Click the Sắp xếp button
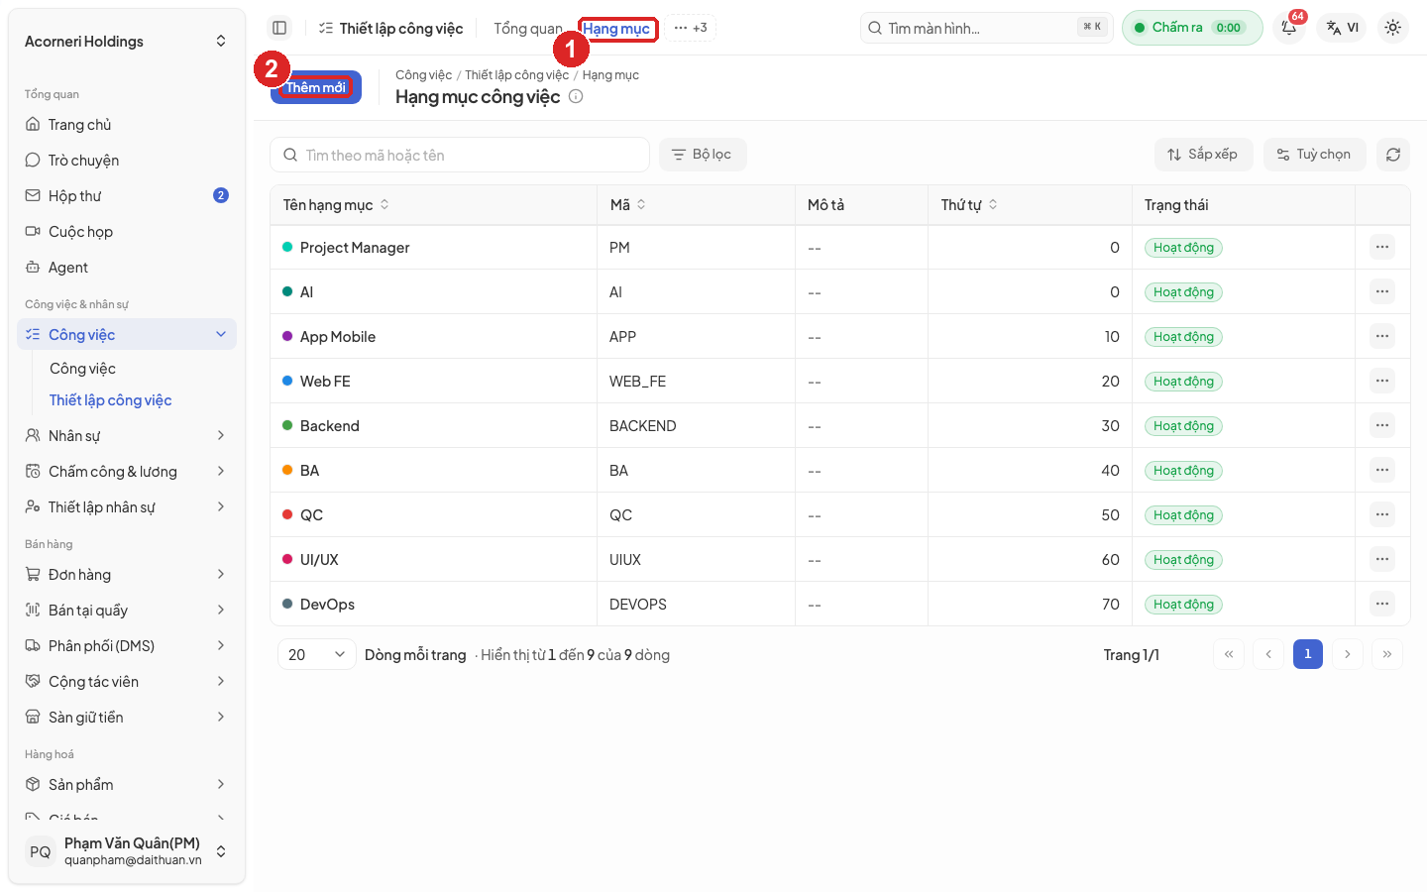 [1203, 155]
